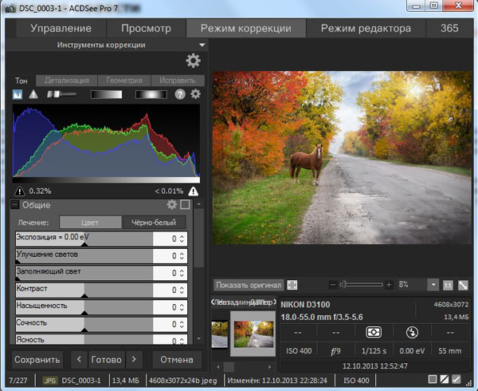The image size is (478, 391).
Task: Collapse the Общие section
Action: 15,205
